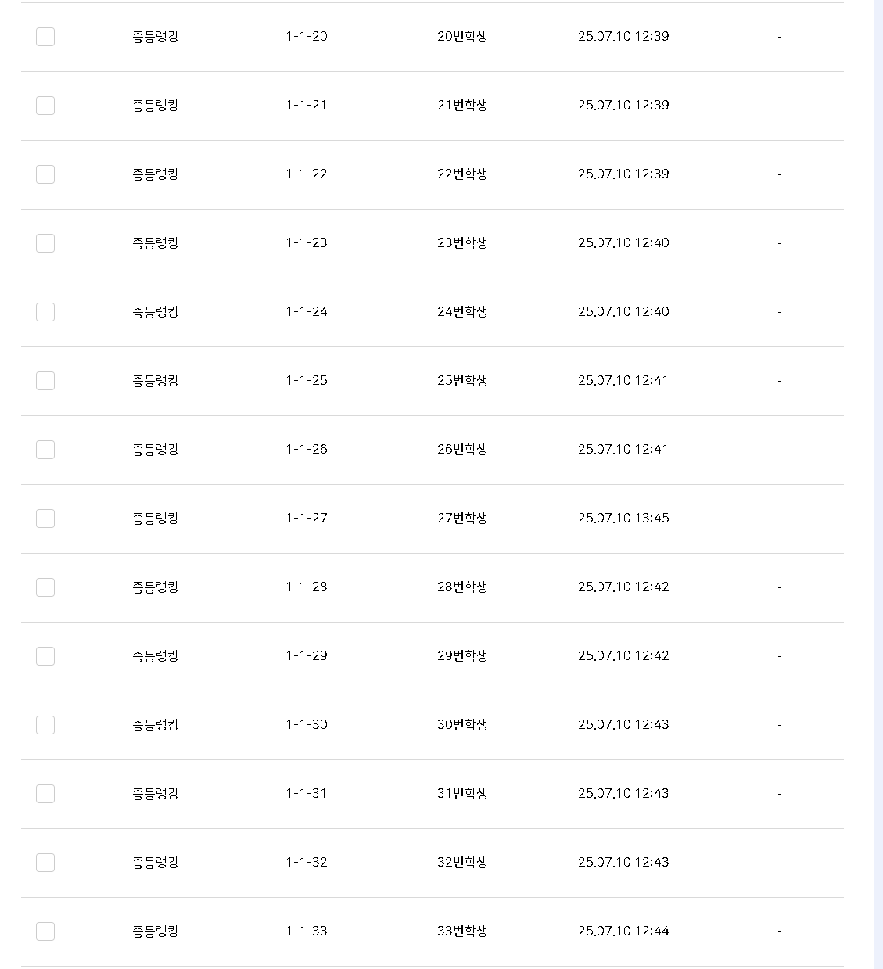Screen dimensions: 883x969
Task: Check the row 1-1-26 checkbox
Action: tap(45, 450)
